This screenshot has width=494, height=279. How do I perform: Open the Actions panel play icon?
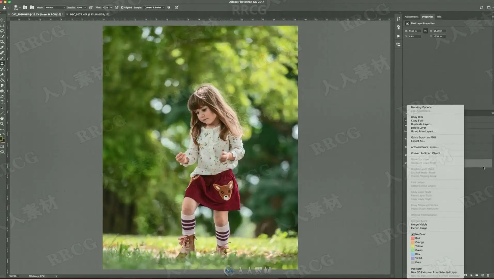coord(398,36)
